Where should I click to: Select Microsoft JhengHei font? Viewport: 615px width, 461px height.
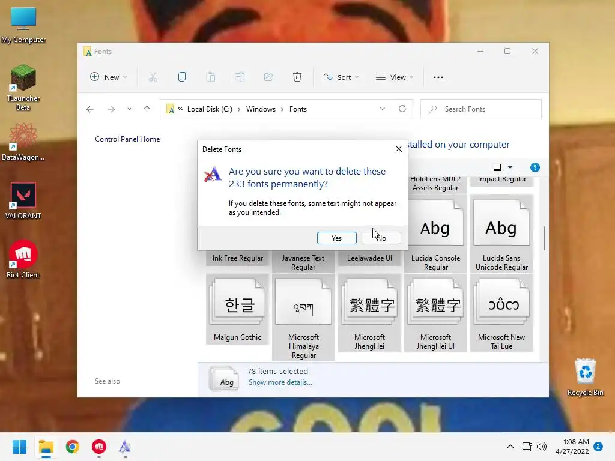click(x=369, y=313)
